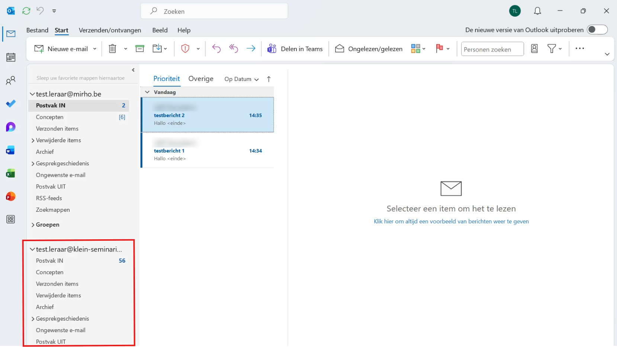The height and width of the screenshot is (347, 617).
Task: Click the Delete trash can icon
Action: pos(112,49)
